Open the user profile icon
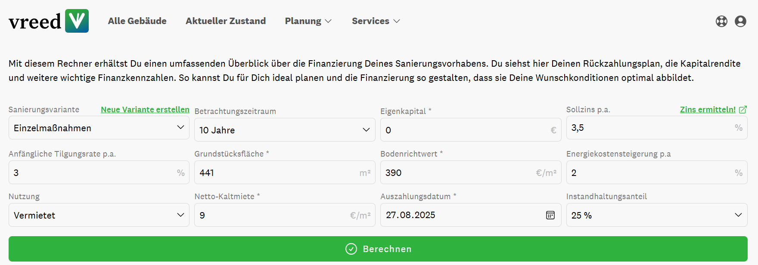 click(740, 21)
